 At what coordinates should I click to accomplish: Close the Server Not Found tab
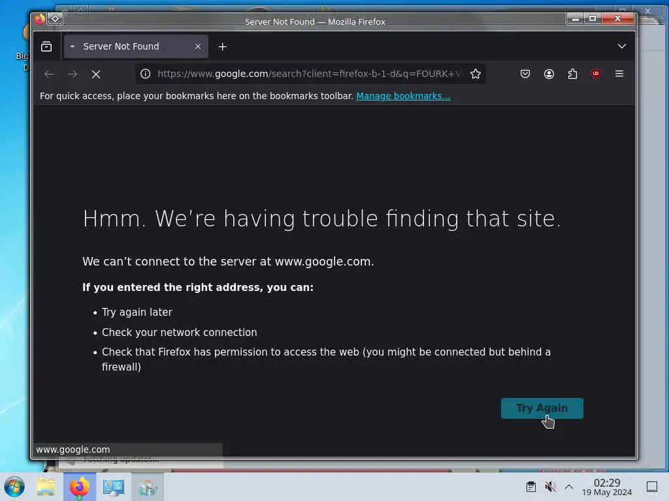pyautogui.click(x=197, y=46)
